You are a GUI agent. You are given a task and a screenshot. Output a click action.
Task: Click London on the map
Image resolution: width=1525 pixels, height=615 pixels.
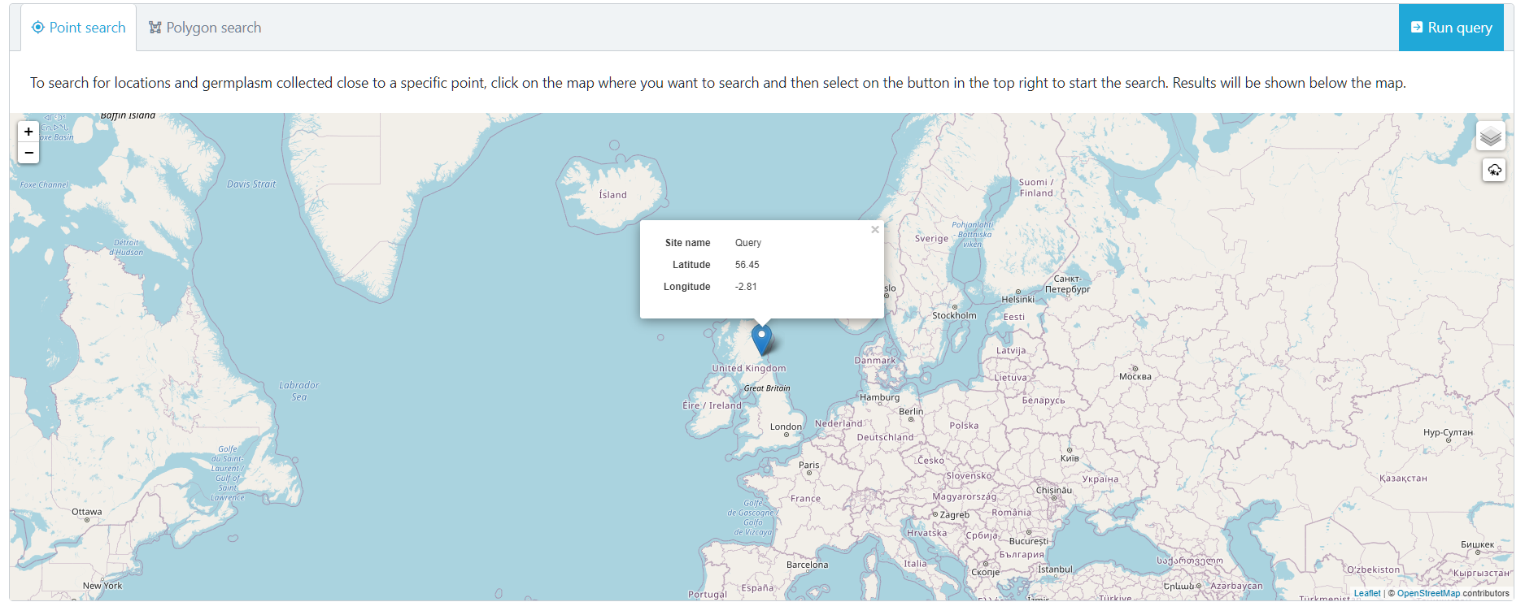click(786, 427)
